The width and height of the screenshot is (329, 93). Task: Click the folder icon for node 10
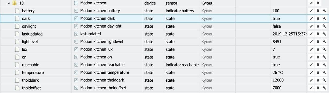(15, 3)
